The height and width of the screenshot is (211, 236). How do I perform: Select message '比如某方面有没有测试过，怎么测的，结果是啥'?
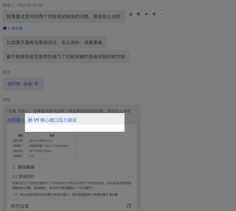point(55,42)
